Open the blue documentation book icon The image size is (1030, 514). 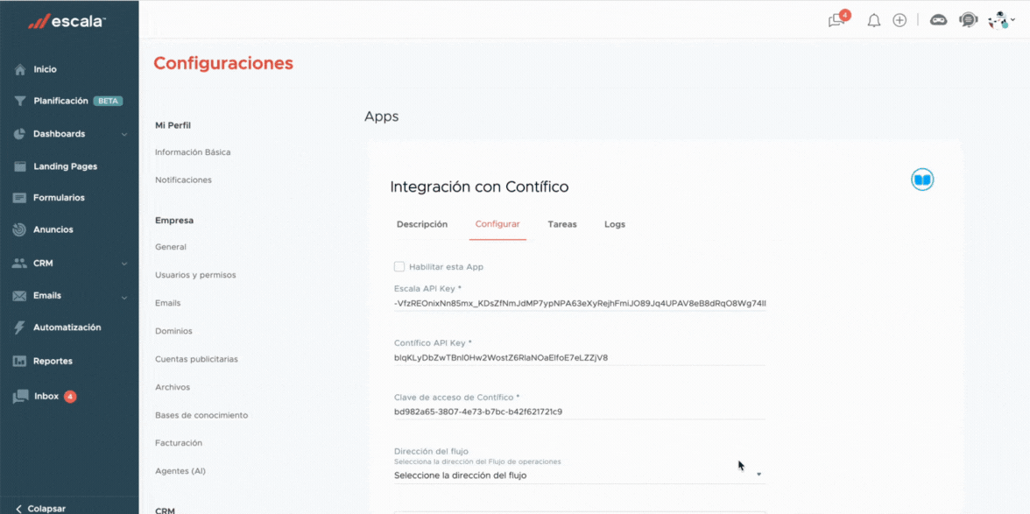click(922, 180)
